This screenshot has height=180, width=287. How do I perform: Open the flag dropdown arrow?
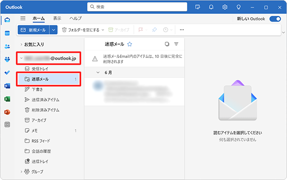tap(146, 30)
